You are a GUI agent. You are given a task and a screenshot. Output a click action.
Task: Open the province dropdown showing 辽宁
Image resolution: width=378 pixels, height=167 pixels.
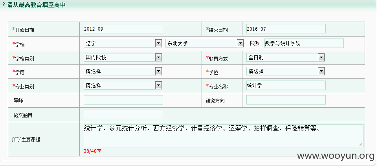click(123, 43)
